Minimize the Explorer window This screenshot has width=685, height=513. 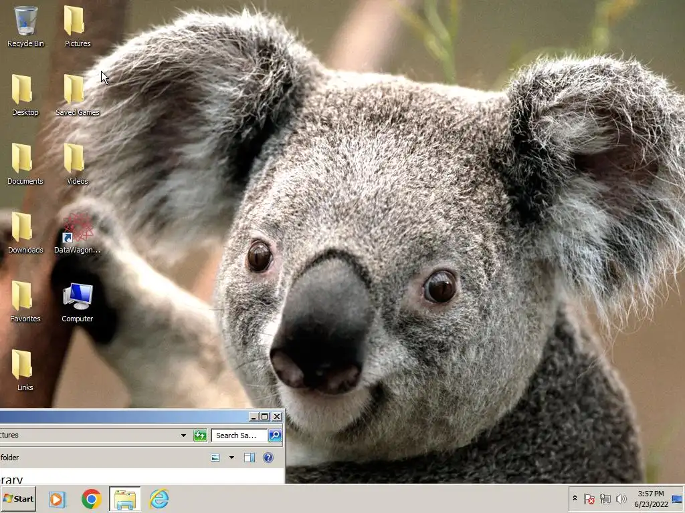coord(254,417)
